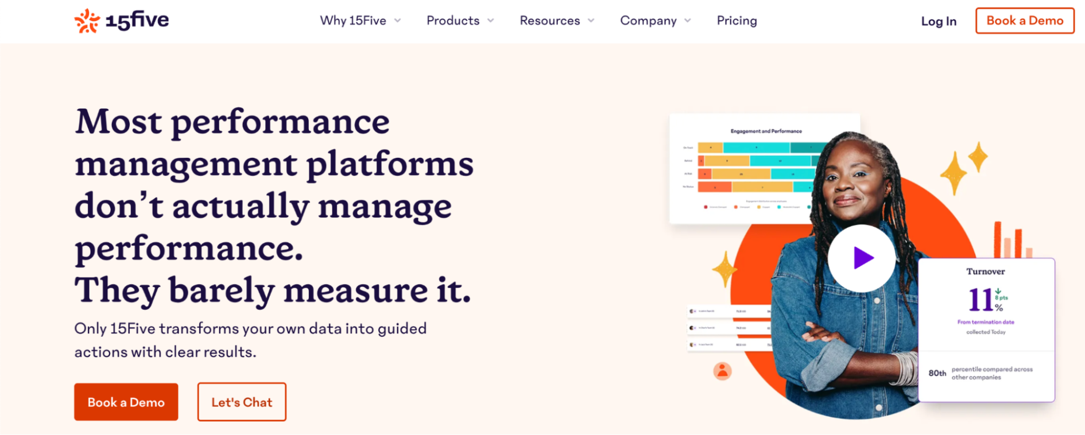Screen dimensions: 1085x435
Task: Open the Why 15Five menu
Action: tap(353, 21)
